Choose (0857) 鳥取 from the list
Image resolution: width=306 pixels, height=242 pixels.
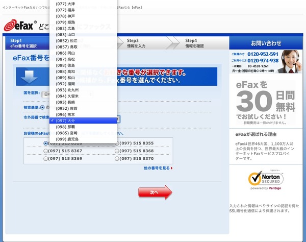click(x=83, y=47)
